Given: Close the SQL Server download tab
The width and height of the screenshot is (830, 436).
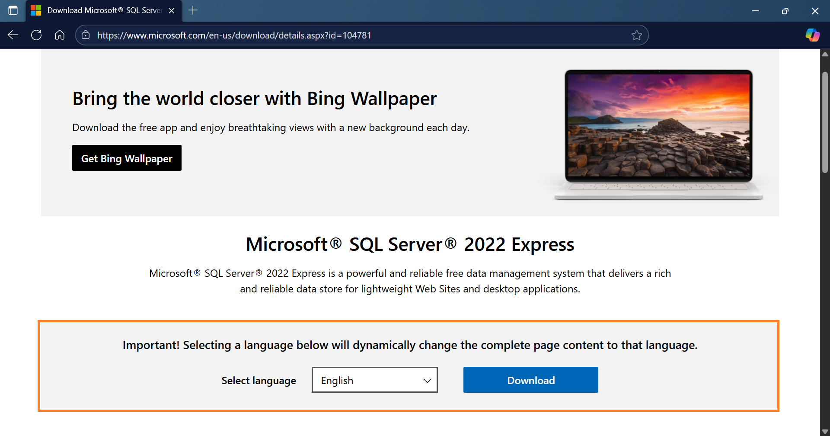Looking at the screenshot, I should 172,11.
